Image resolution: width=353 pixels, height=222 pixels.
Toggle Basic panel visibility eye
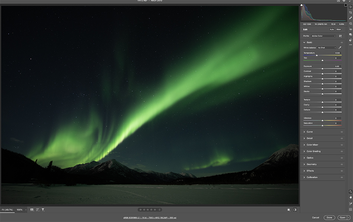pyautogui.click(x=342, y=43)
